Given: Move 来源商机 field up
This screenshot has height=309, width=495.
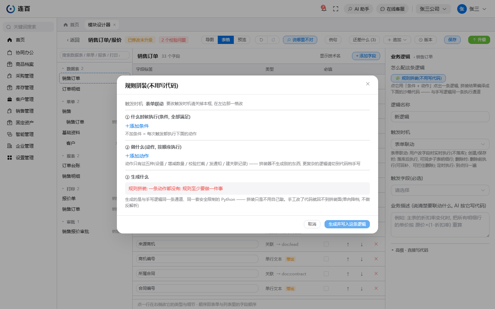Looking at the screenshot, I should [348, 244].
